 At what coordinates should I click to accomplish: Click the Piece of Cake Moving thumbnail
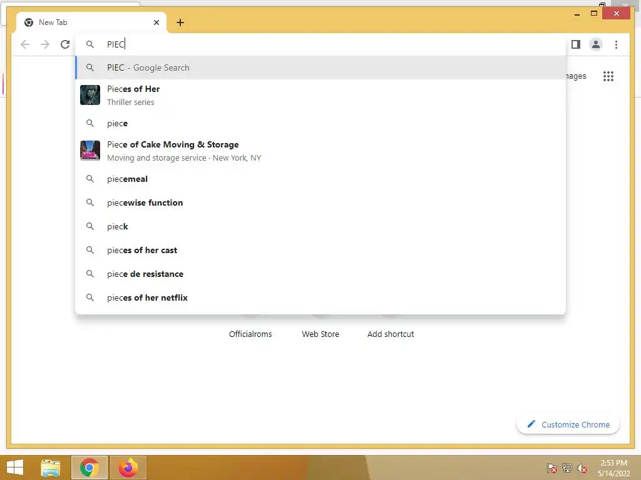pos(90,151)
